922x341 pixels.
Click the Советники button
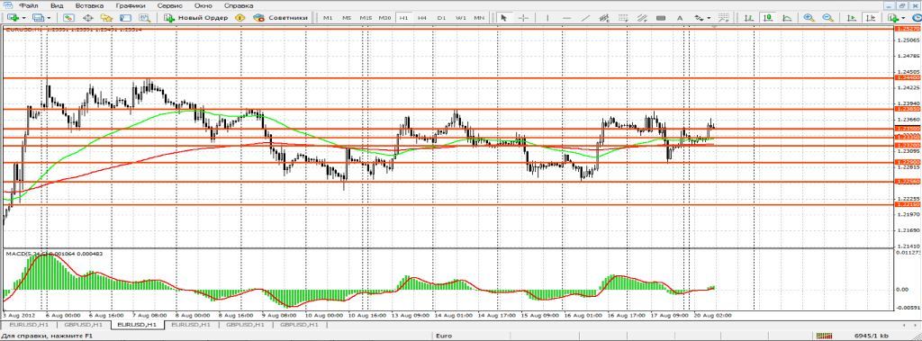(x=281, y=18)
